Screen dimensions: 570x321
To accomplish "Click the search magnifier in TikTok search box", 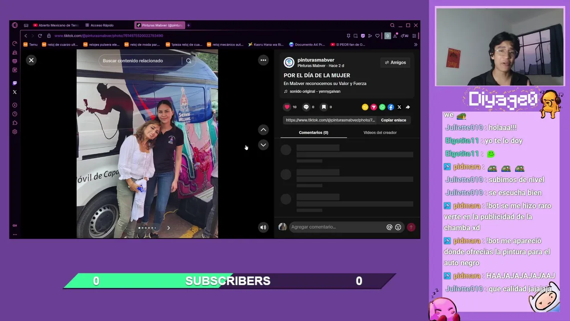I will click(x=189, y=61).
